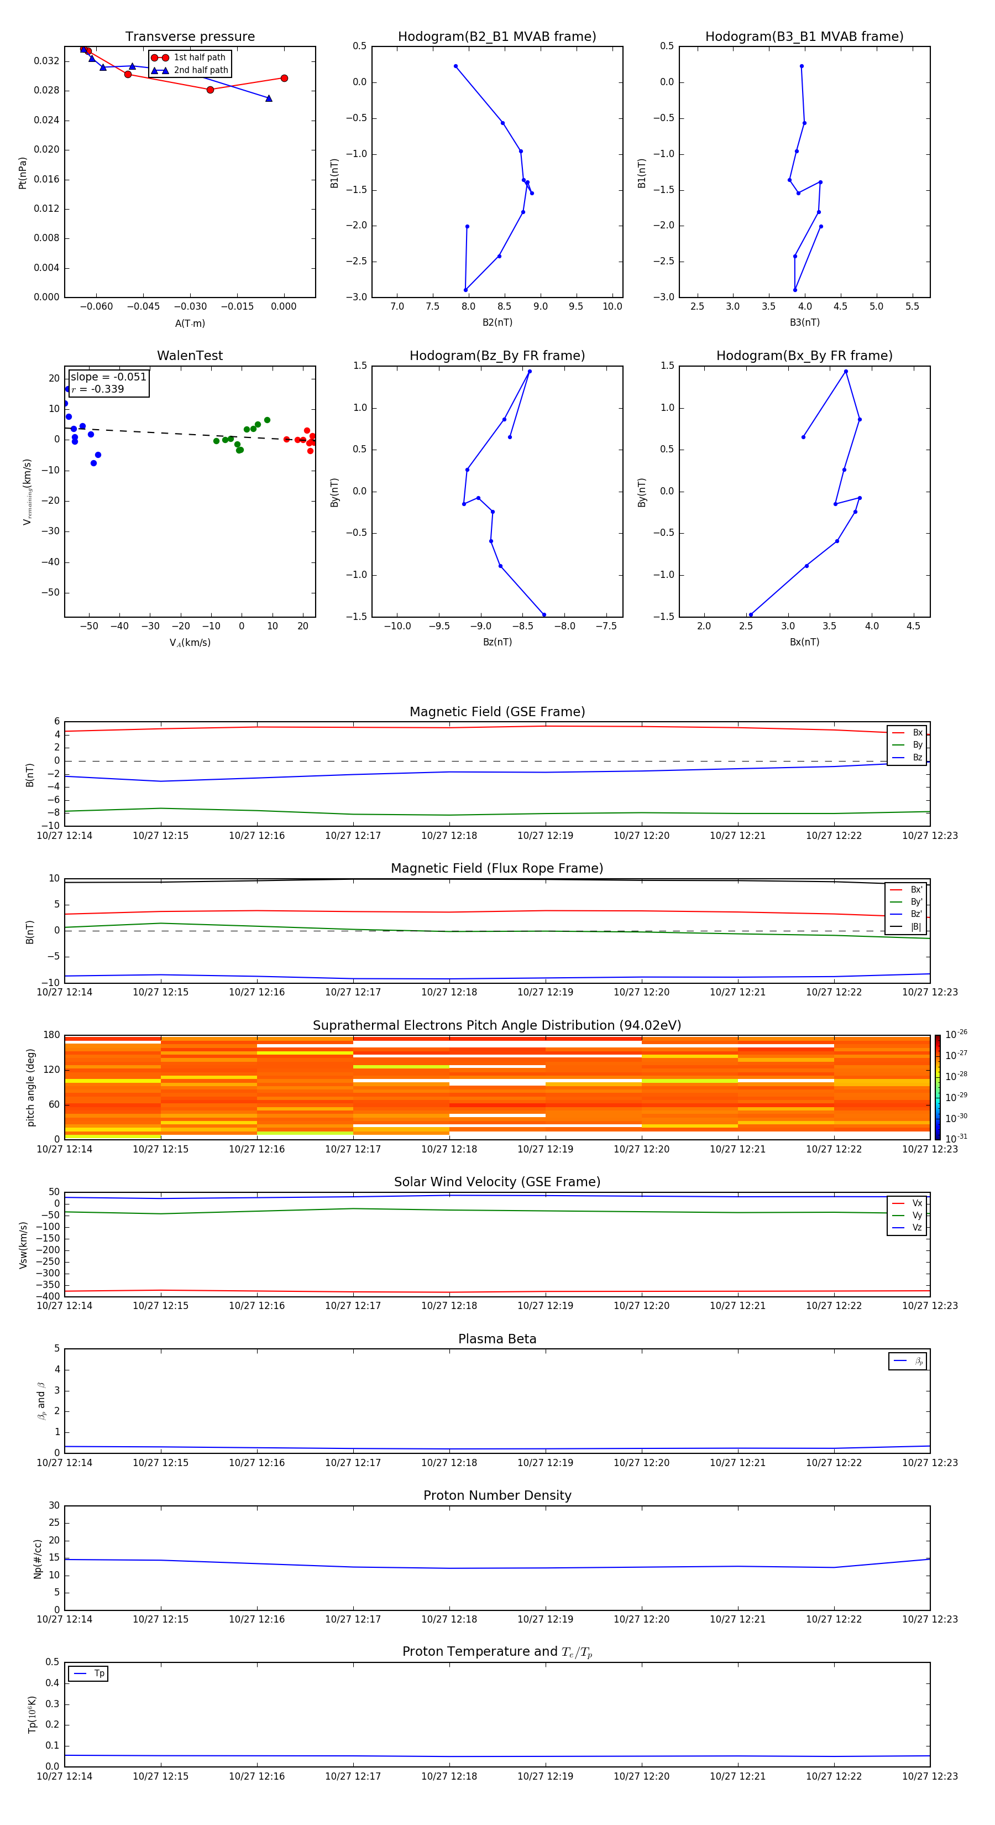Screen dimensions: 995x1825
Task: Click the rightmost red point in Transverse pressure
Action: click(284, 78)
